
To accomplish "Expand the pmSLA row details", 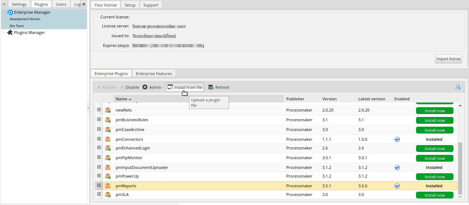I will coord(99,194).
